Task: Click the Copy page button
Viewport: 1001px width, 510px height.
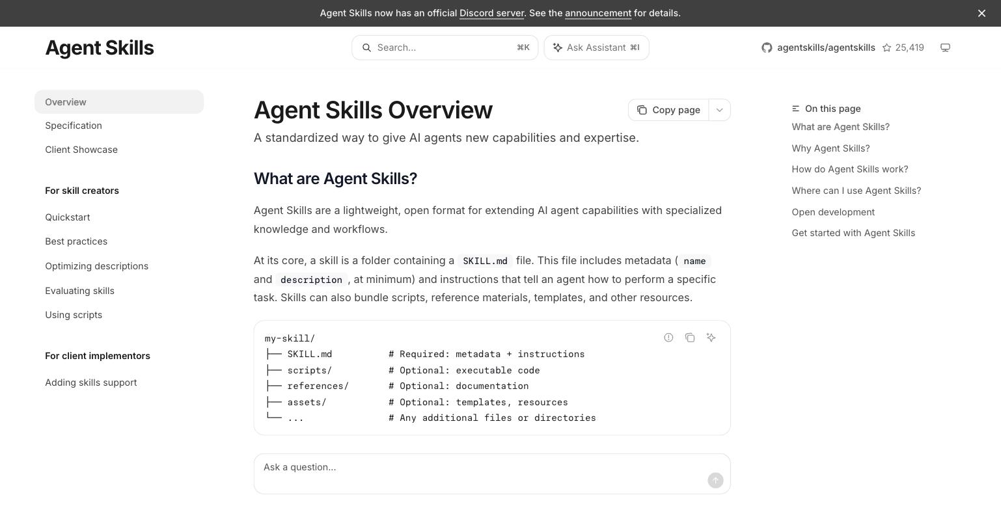Action: 668,110
